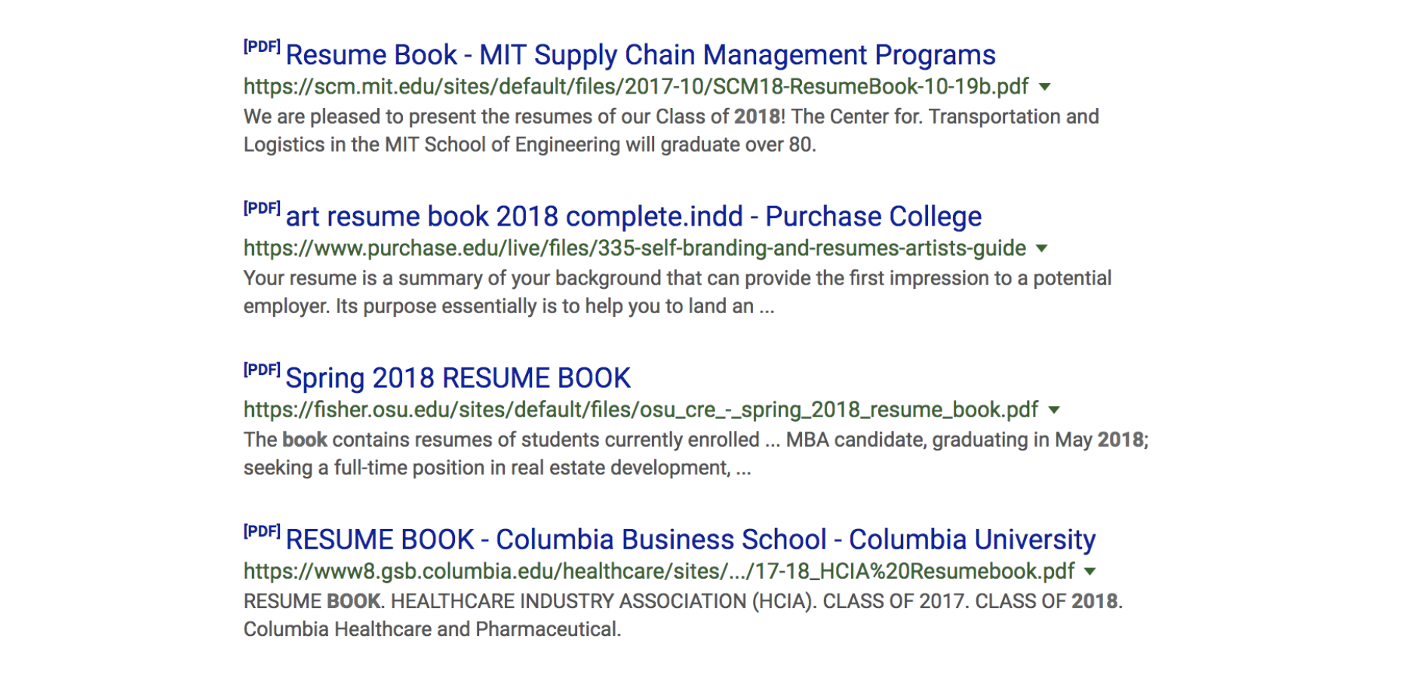Open the Spring 2018 RESUME BOOK result
The width and height of the screenshot is (1420, 673).
click(457, 378)
